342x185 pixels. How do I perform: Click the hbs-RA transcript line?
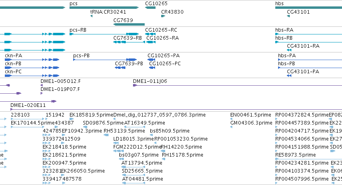309,34
